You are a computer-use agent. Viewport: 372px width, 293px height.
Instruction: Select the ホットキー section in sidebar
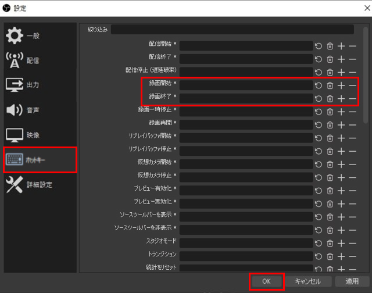coord(41,160)
